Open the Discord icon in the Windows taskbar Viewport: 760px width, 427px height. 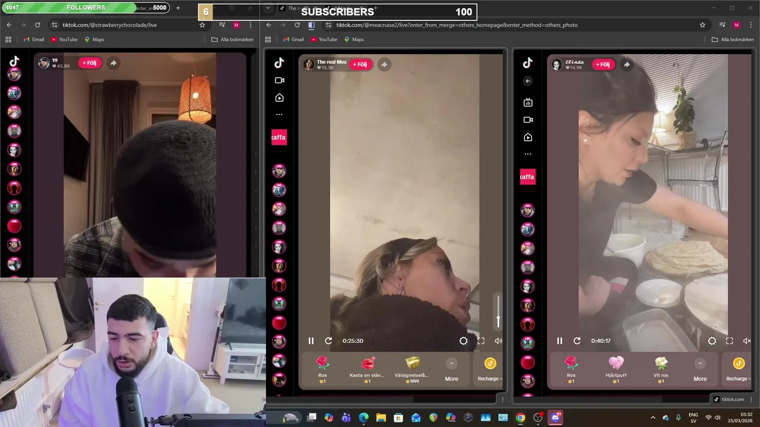pos(555,418)
